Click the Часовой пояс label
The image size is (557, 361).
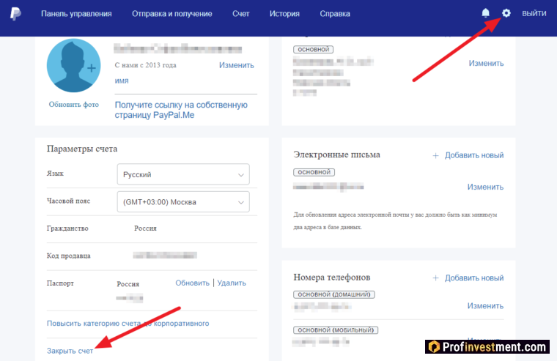tap(69, 201)
